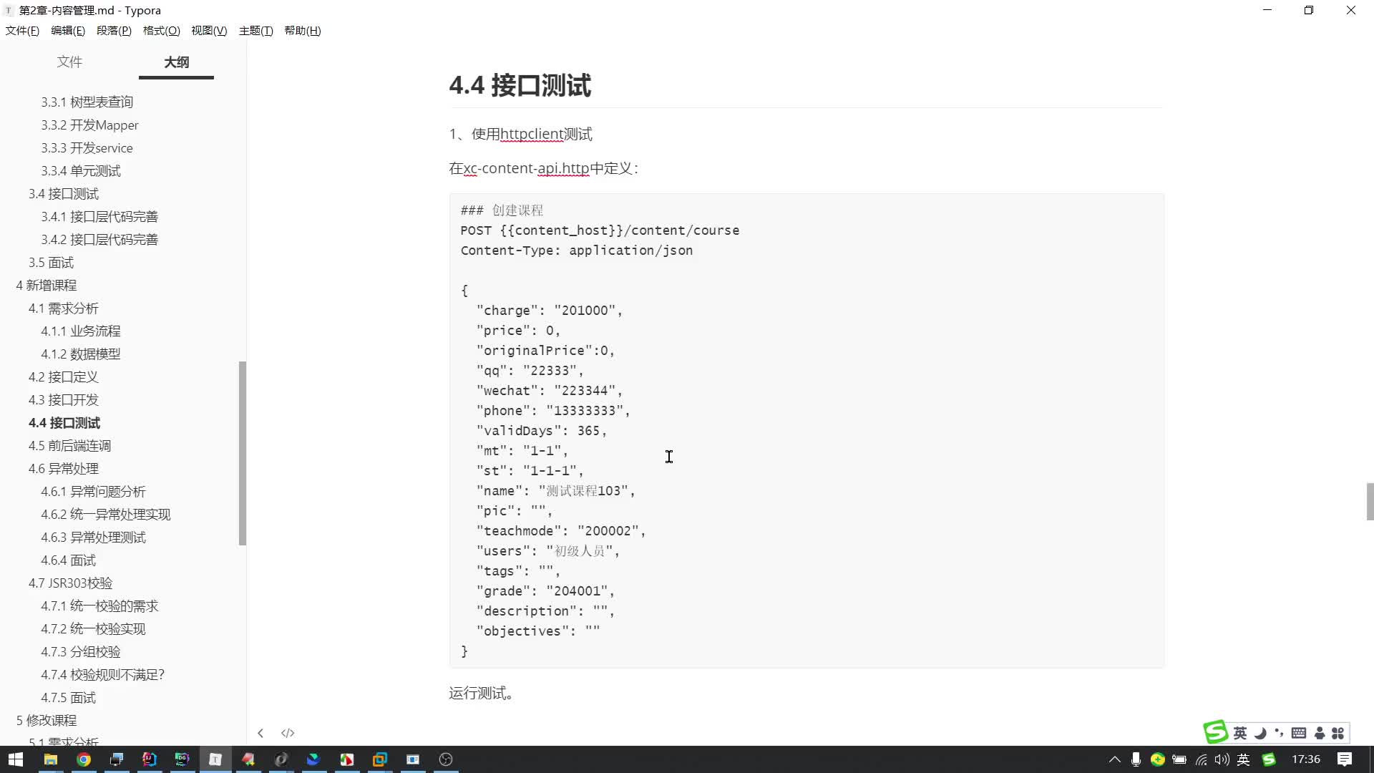Open the blue bird app in taskbar
Viewport: 1374px width, 773px height.
point(313,759)
